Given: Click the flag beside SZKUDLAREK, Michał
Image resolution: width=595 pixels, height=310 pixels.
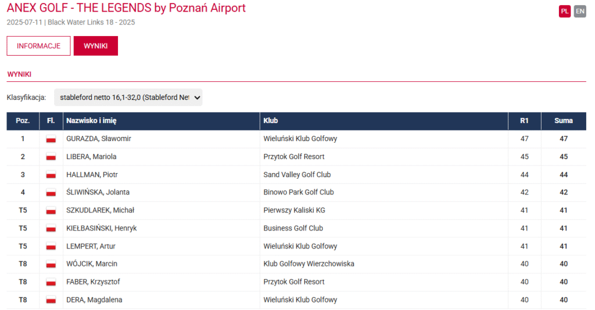Looking at the screenshot, I should point(51,211).
